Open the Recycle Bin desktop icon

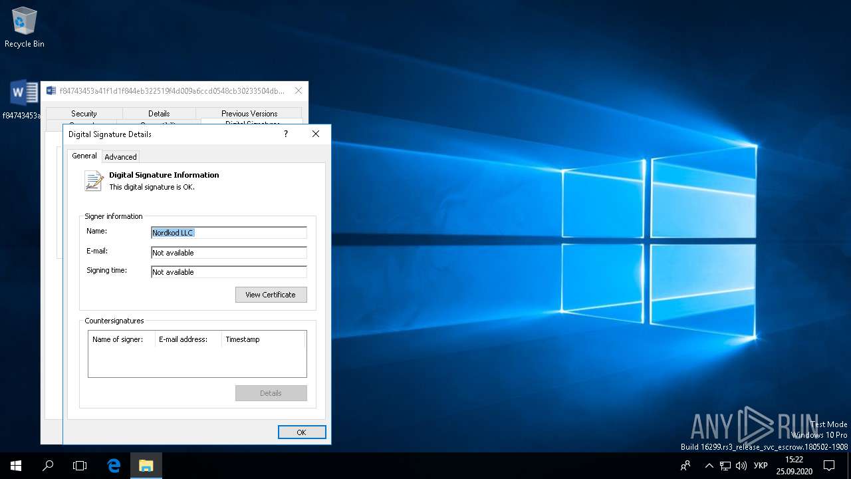25,28
